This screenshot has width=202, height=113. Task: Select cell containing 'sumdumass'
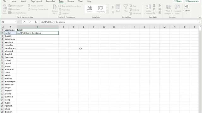[x=10, y=48]
